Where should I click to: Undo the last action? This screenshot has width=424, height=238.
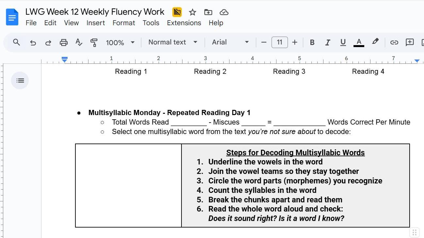click(x=33, y=42)
